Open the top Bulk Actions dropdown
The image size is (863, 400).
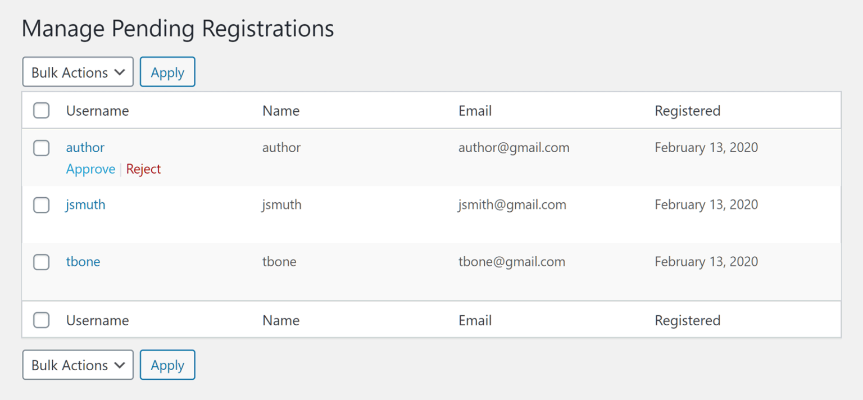point(78,72)
